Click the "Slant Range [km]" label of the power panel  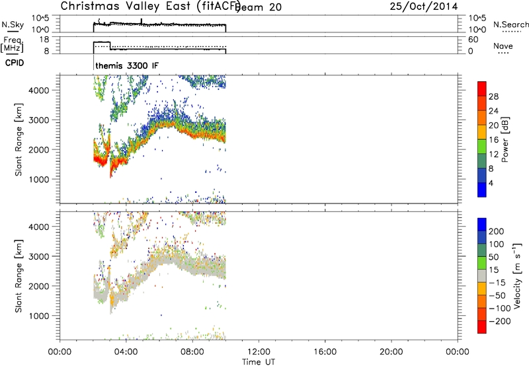19,139
